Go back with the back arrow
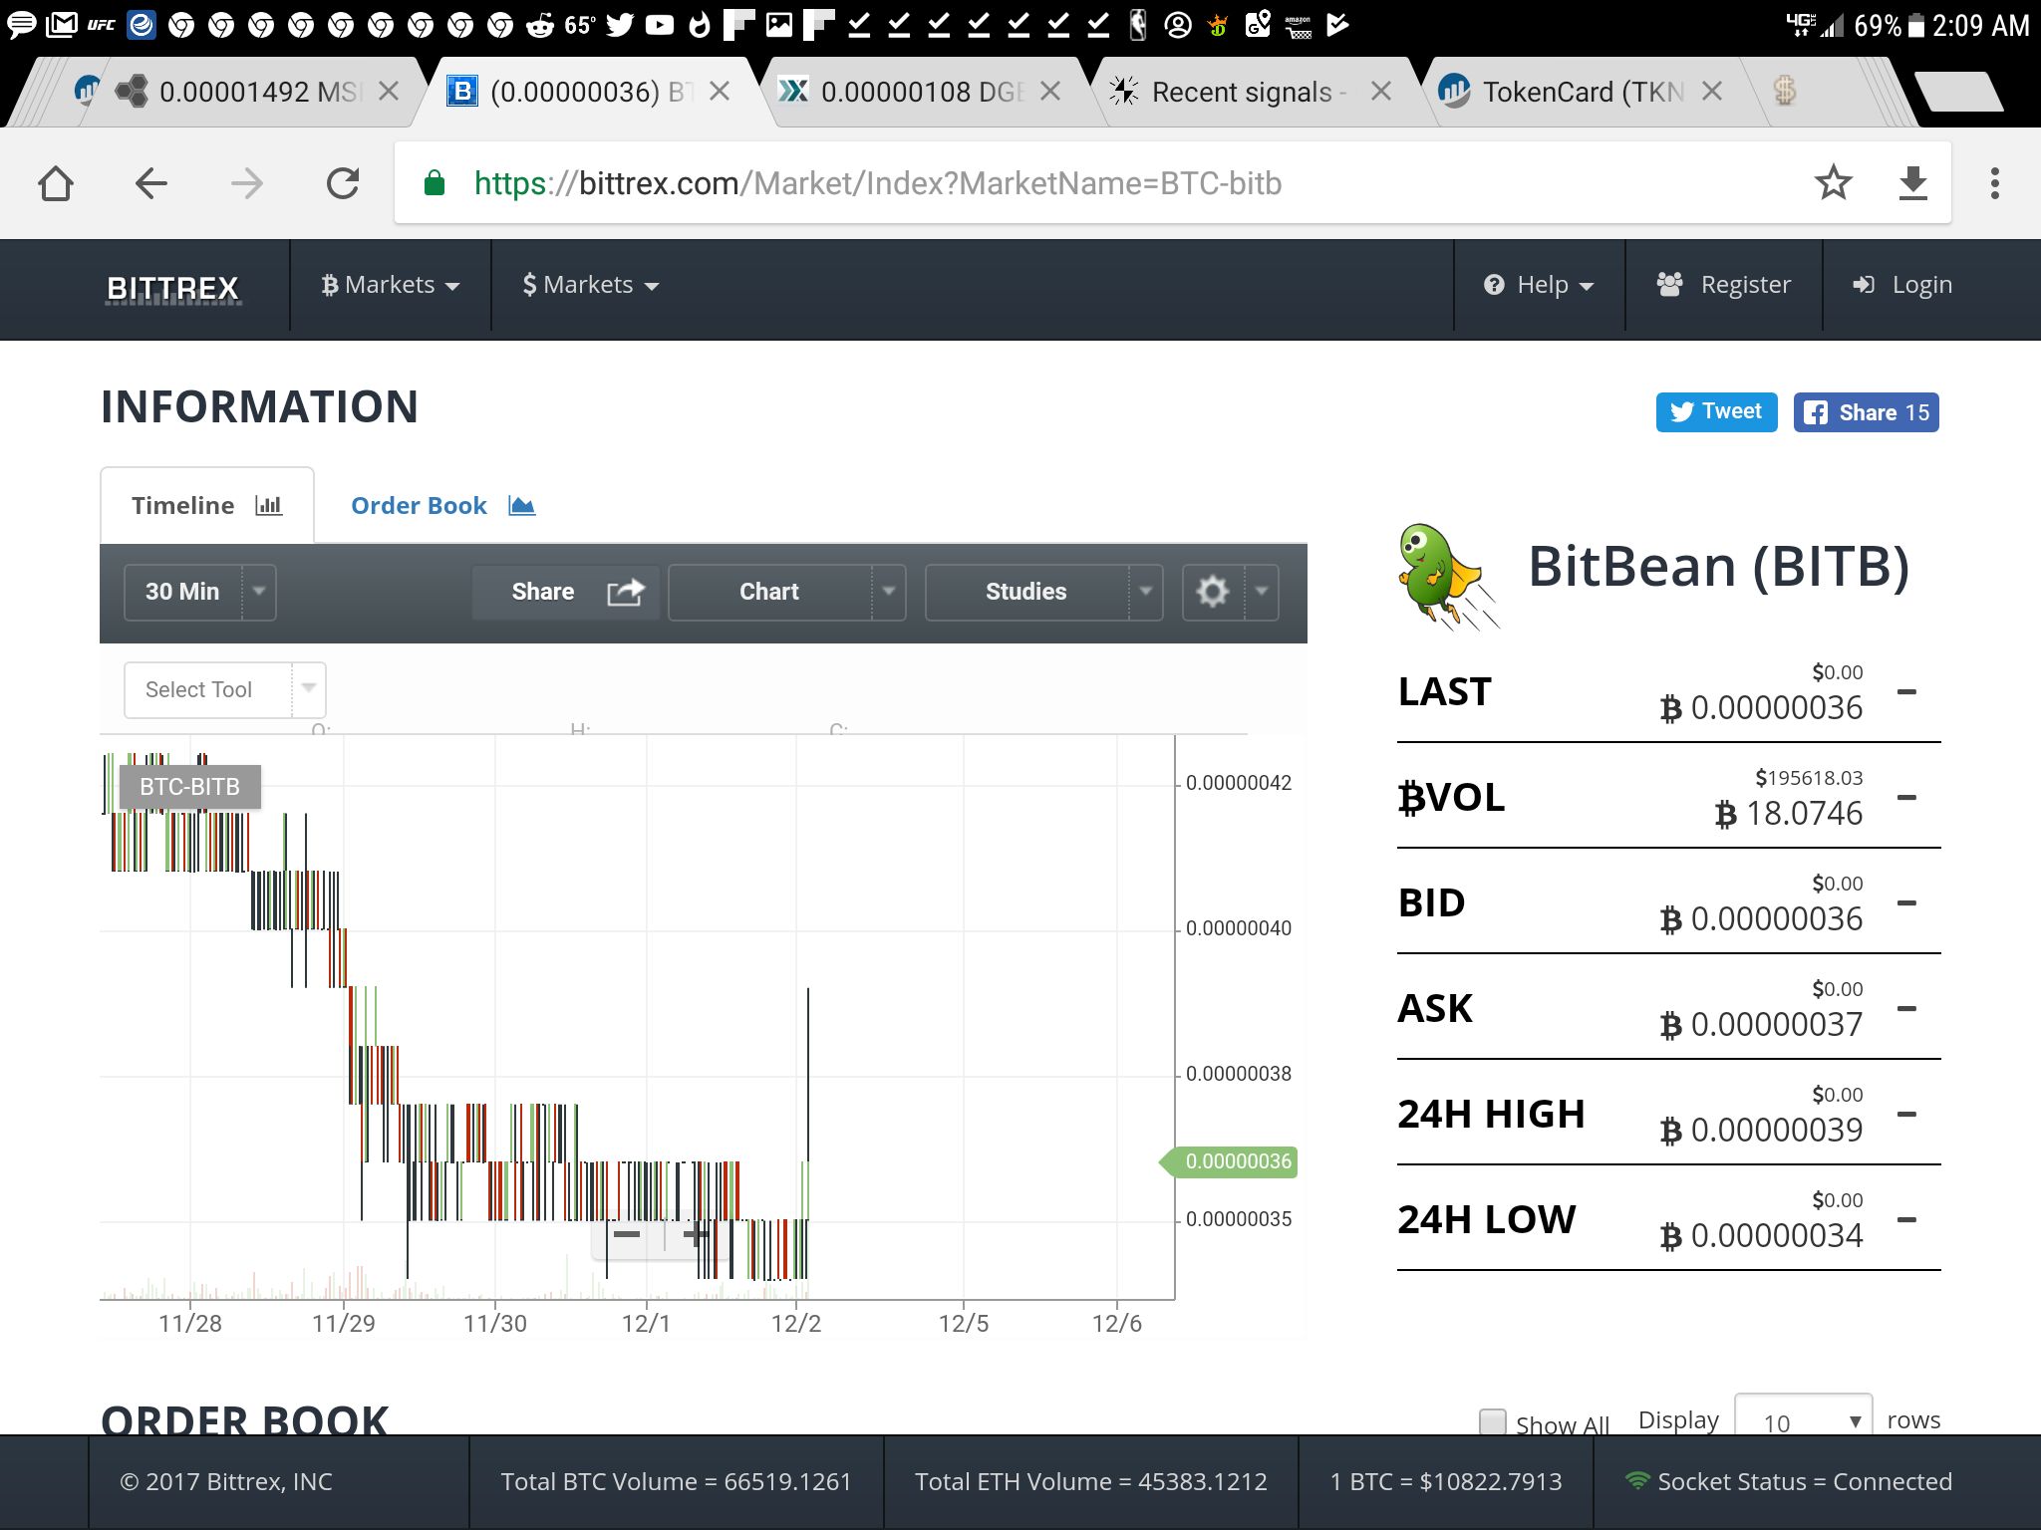The image size is (2041, 1530). 150,183
